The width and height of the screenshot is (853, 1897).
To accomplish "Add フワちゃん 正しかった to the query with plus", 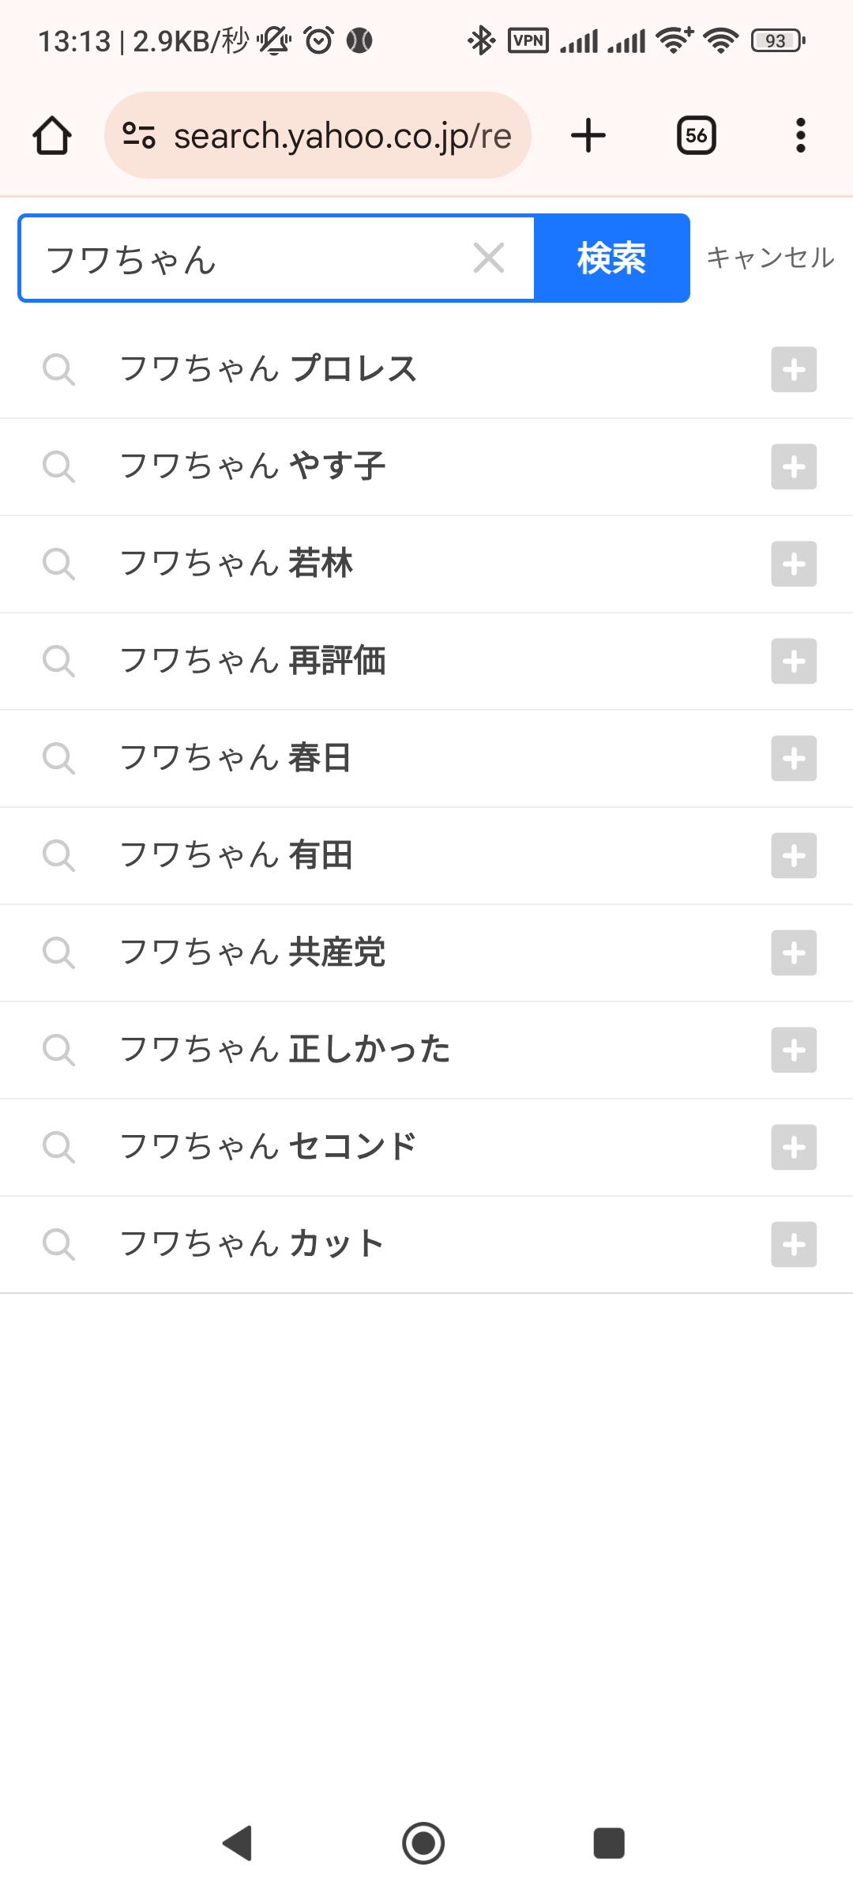I will [x=794, y=1050].
